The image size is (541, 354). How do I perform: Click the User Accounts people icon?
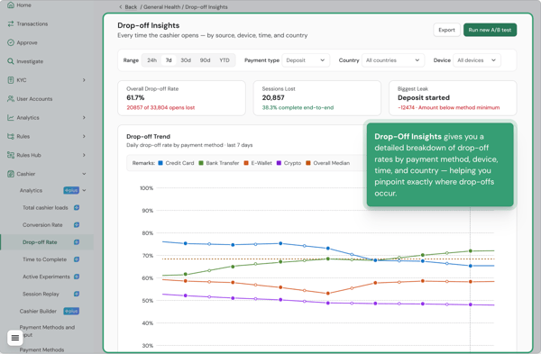pyautogui.click(x=11, y=98)
